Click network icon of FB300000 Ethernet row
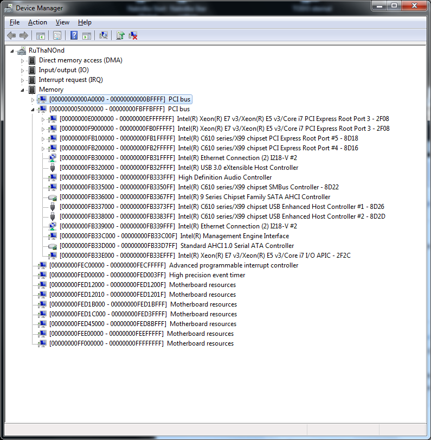This screenshot has width=431, height=440. (x=53, y=158)
